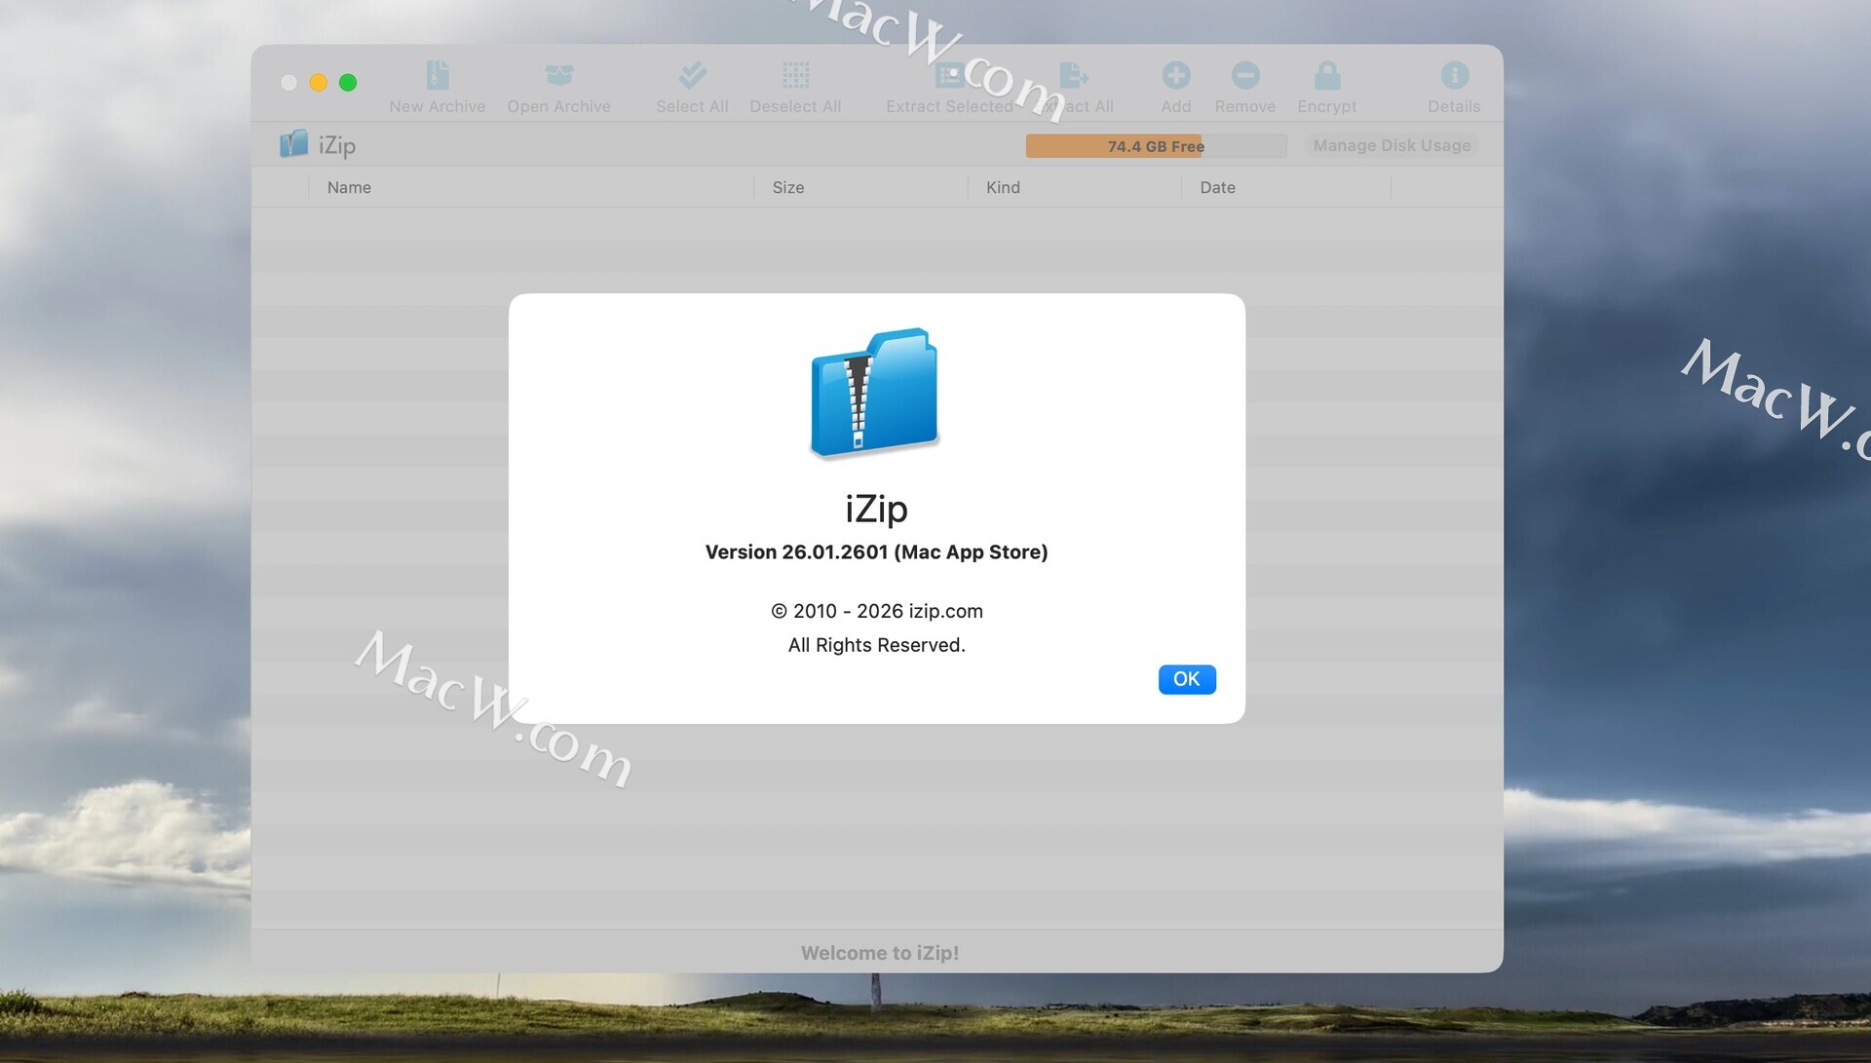Click the 74.4 GB Free disk bar
1871x1063 pixels.
pos(1155,146)
